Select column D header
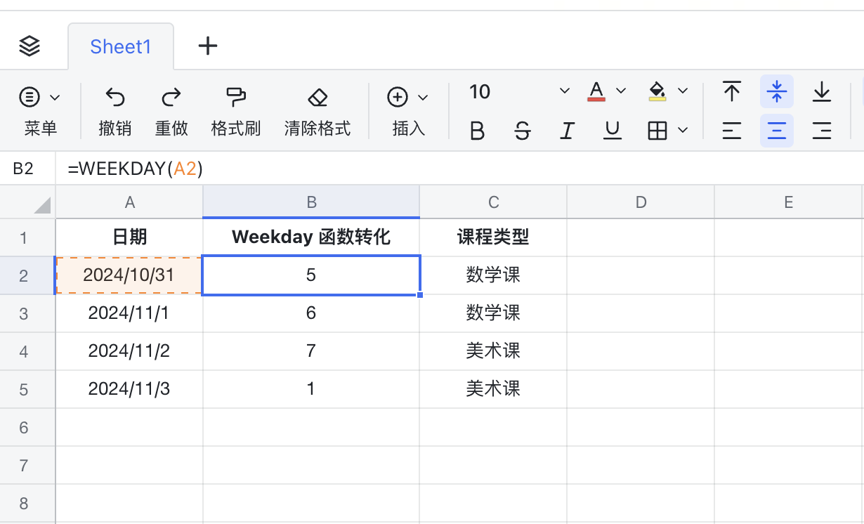The image size is (864, 524). click(x=641, y=202)
